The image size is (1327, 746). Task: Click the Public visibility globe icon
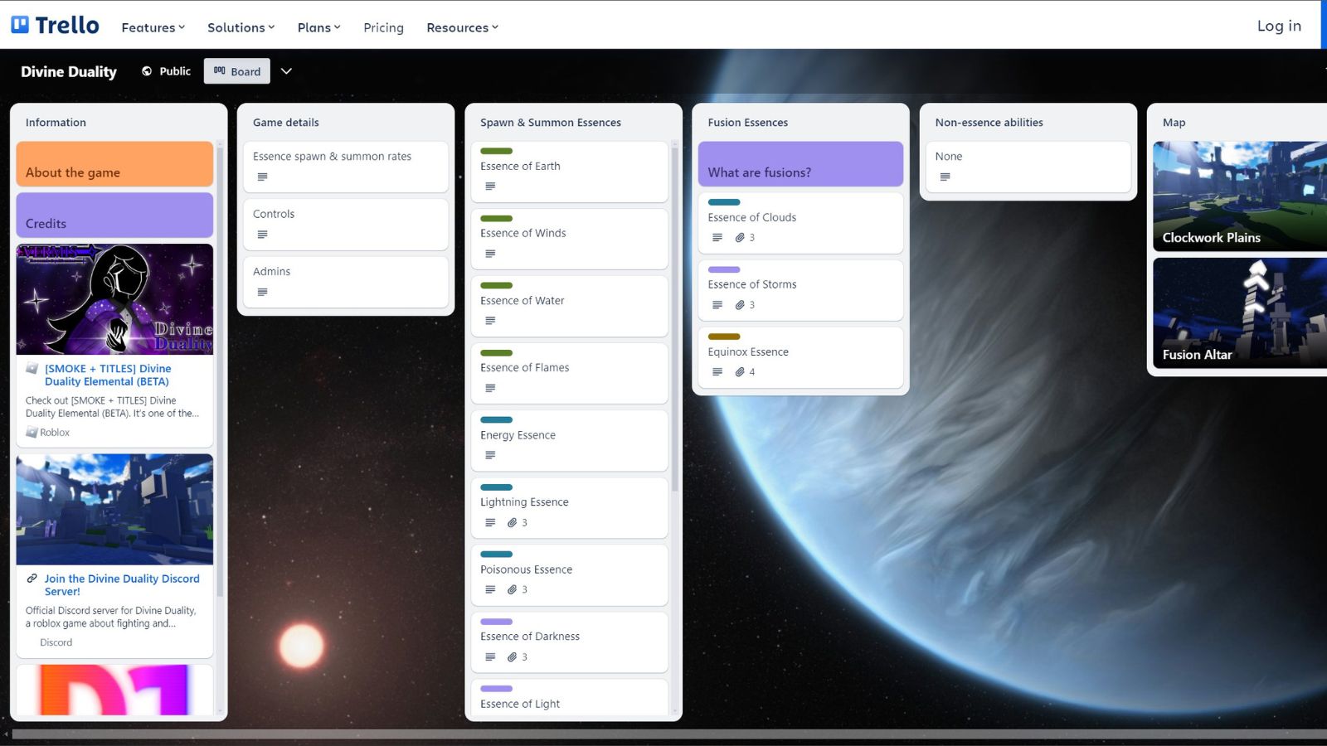[x=147, y=71]
